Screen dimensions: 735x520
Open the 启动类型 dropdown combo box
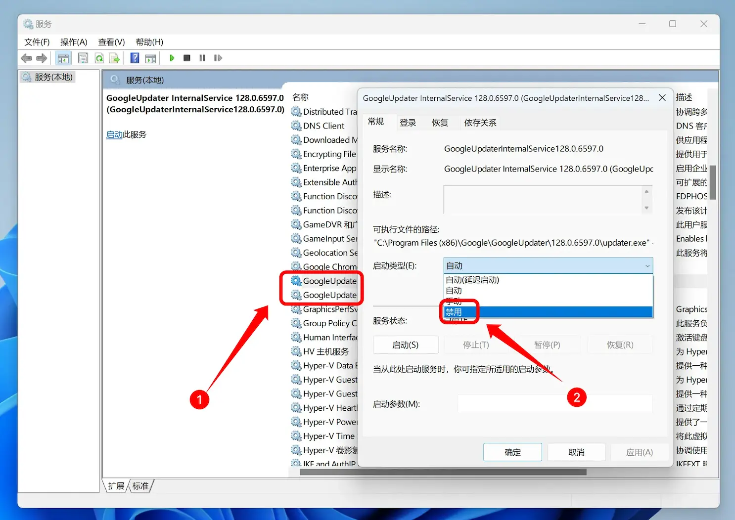pyautogui.click(x=548, y=266)
